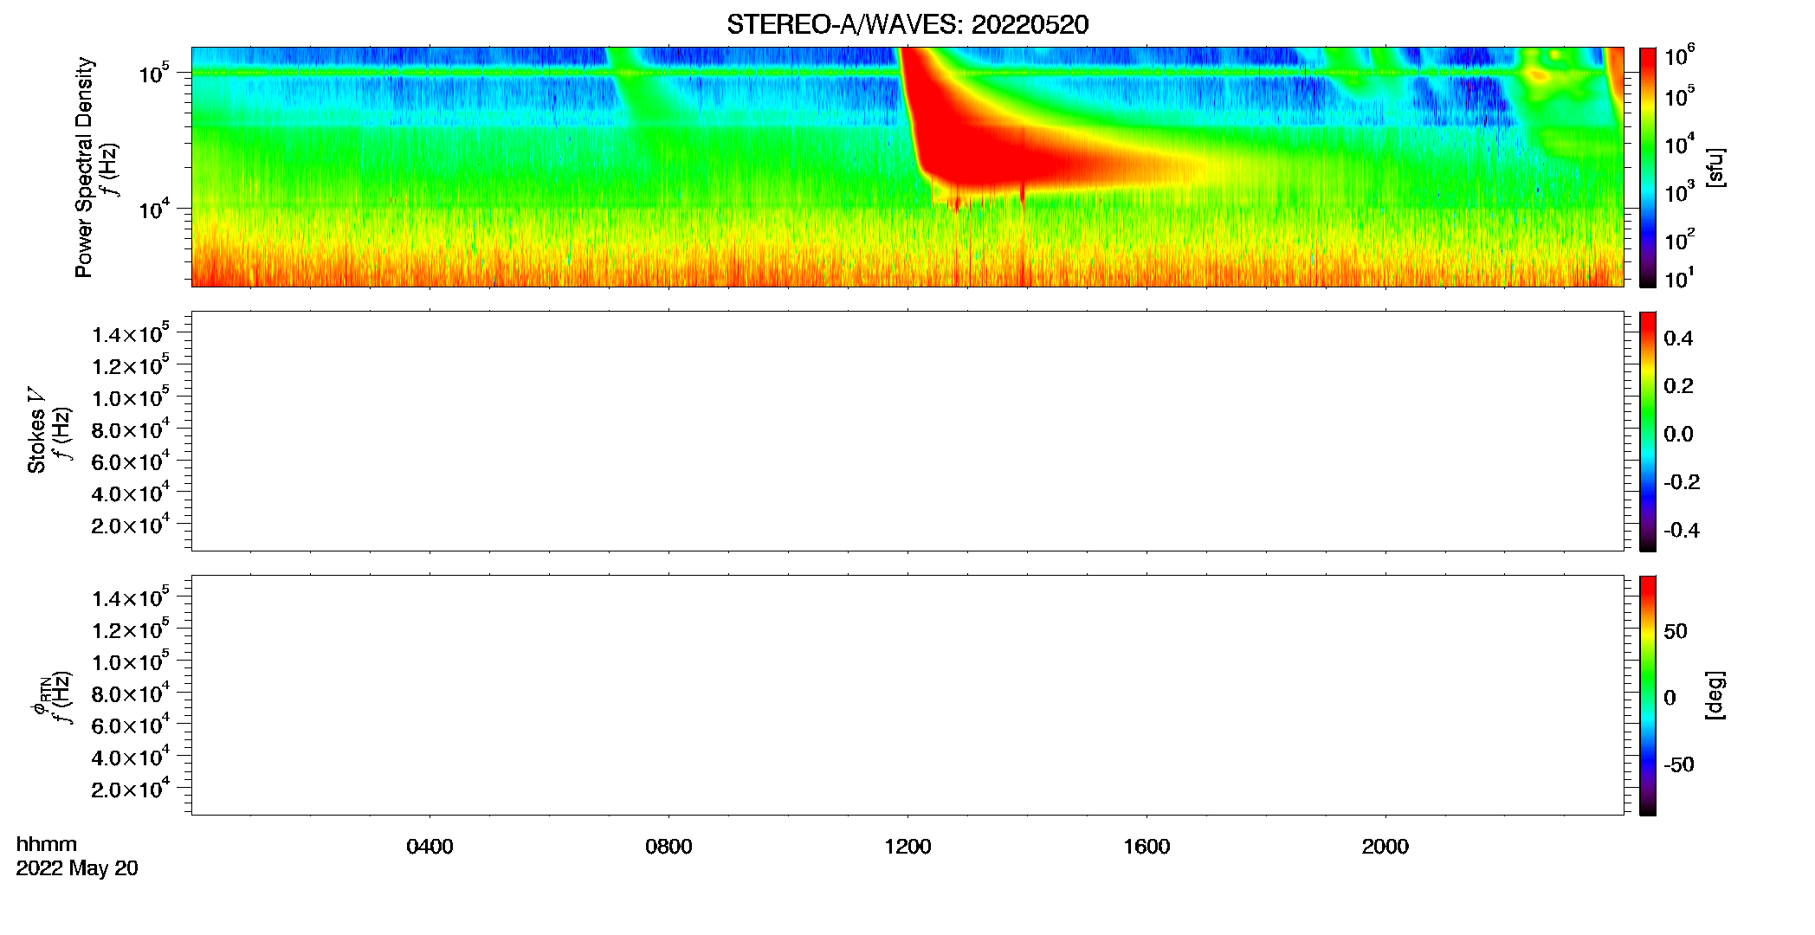Viewport: 1815px width, 935px height.
Task: Click the Stokes V color bar
Action: pyautogui.click(x=1647, y=431)
